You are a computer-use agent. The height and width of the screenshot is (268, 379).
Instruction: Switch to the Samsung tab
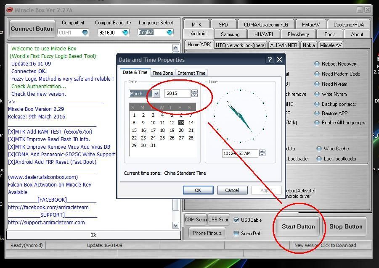(x=230, y=34)
